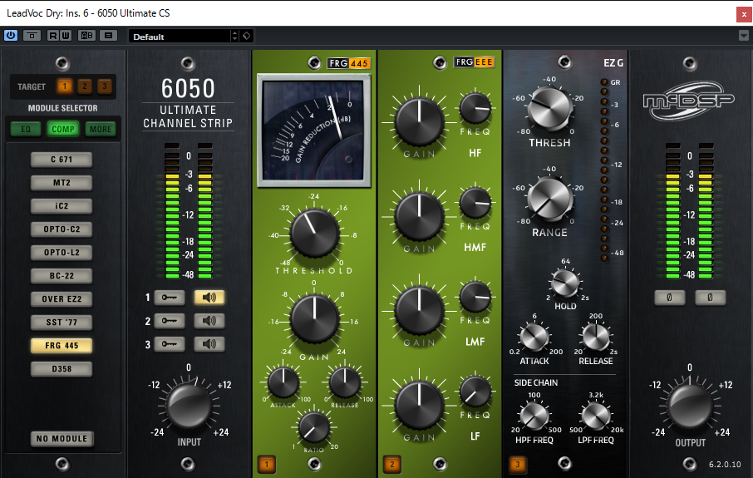Click the toolbar icon right of A/B
Screen dimensions: 753x478
point(109,36)
